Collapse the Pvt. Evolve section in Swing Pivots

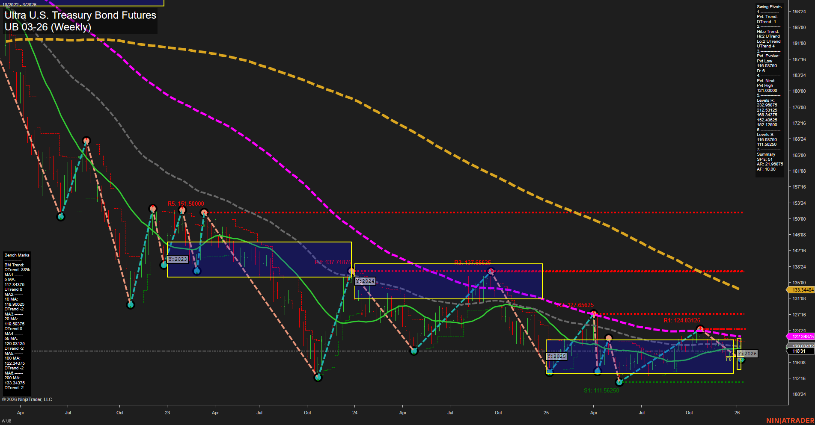click(767, 56)
